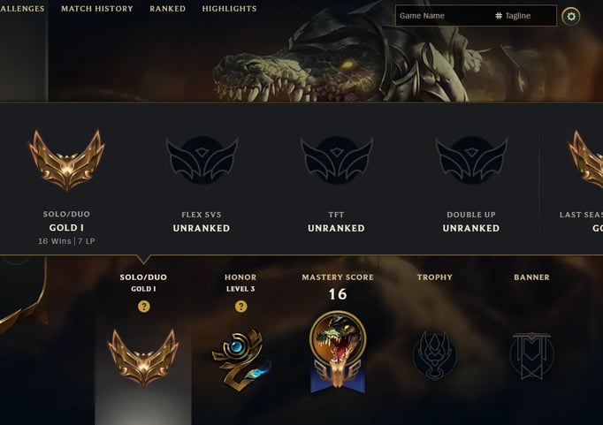The image size is (603, 425).
Task: Select the TFT unranked emblem
Action: pos(337,160)
